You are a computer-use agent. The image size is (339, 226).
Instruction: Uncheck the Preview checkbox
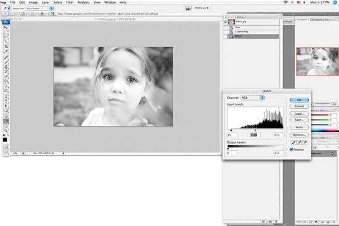(291, 149)
